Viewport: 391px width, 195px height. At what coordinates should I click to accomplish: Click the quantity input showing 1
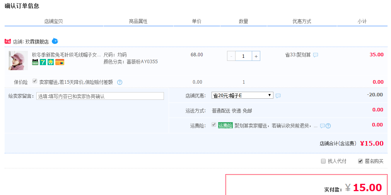pos(243,56)
